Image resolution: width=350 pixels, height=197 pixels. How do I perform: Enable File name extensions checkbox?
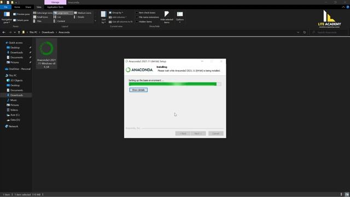click(147, 17)
